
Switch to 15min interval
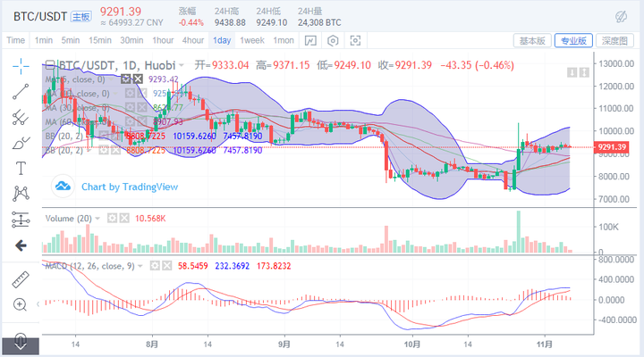click(100, 40)
